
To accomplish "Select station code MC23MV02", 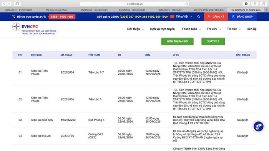I will [x=68, y=120].
